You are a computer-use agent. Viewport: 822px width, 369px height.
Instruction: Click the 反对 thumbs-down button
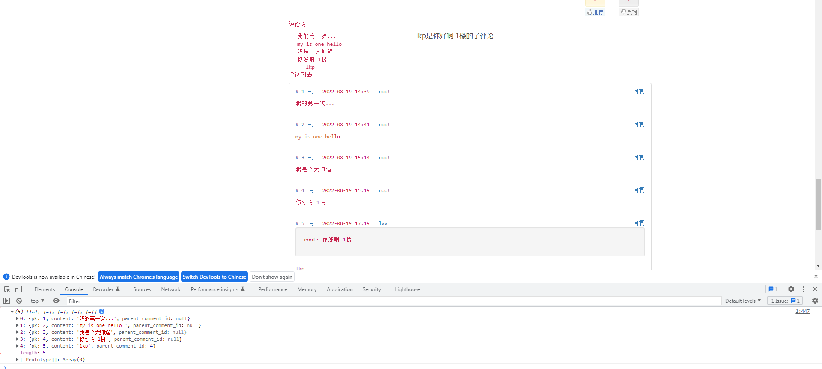pos(629,12)
